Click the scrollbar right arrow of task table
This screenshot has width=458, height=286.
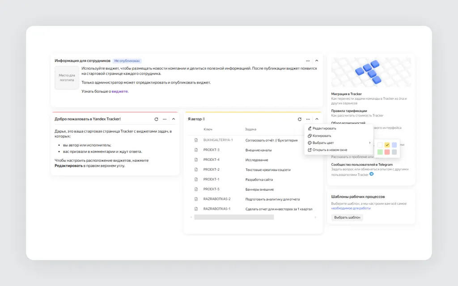point(315,217)
